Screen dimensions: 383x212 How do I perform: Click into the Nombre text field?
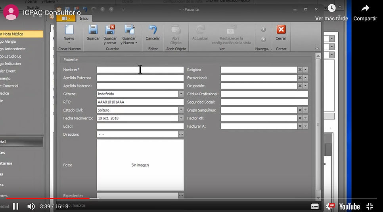pos(140,70)
